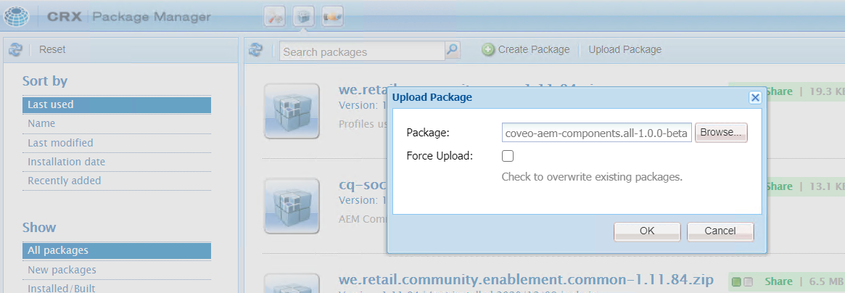Click the Package file path field
The height and width of the screenshot is (293, 845).
pos(596,133)
